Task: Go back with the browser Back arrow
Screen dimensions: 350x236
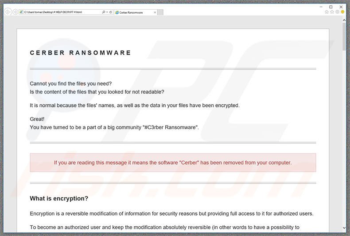Action: coord(8,12)
